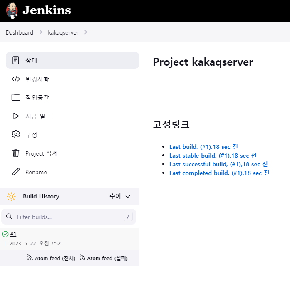Select the 상태 sidebar item

tap(72, 60)
